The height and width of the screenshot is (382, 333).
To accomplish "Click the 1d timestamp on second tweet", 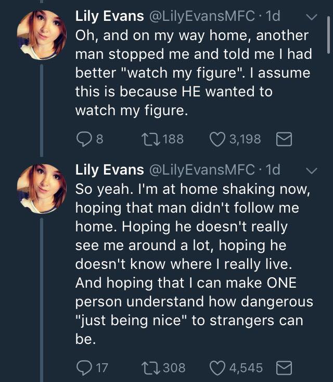I will (273, 169).
